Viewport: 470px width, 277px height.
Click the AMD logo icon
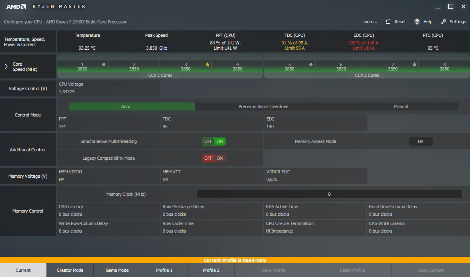[x=16, y=6]
